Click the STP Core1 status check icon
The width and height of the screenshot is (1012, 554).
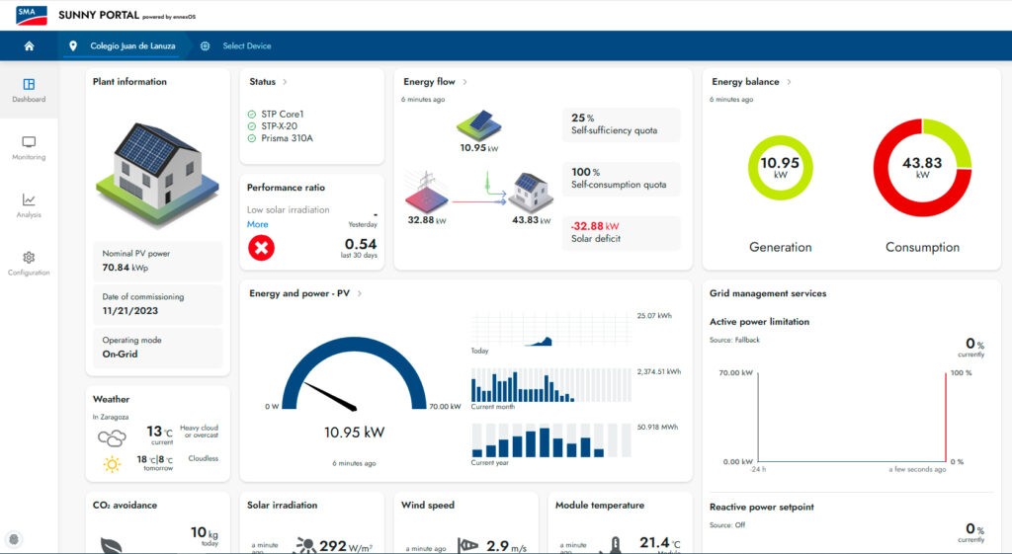[252, 115]
